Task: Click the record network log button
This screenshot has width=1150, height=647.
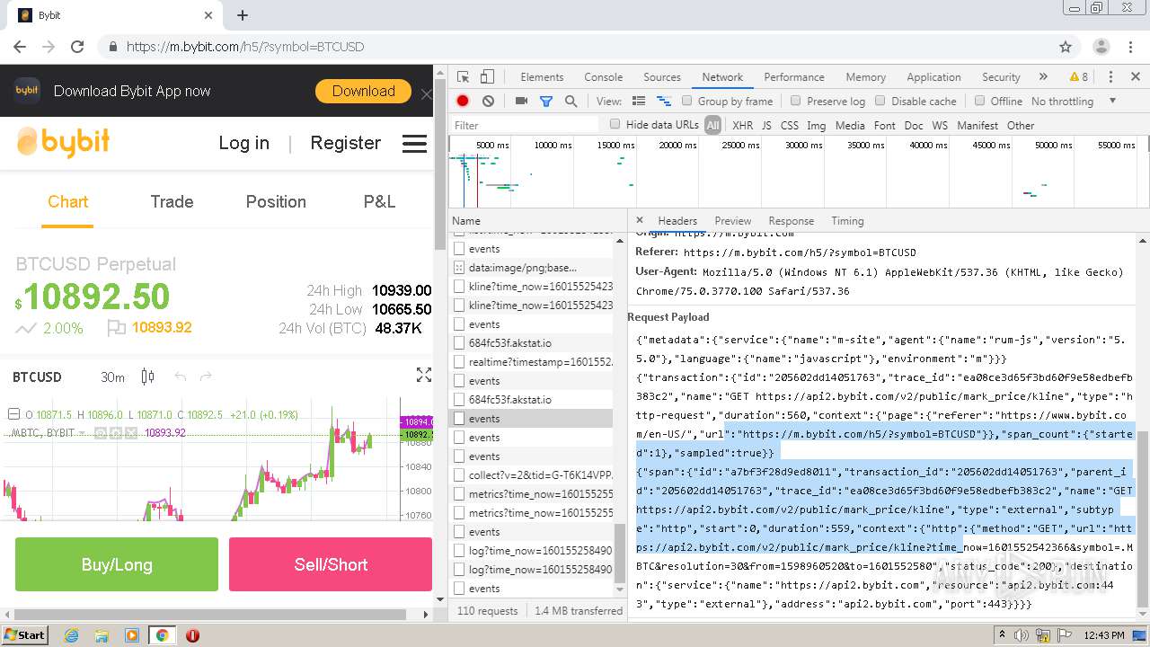Action: pos(463,102)
